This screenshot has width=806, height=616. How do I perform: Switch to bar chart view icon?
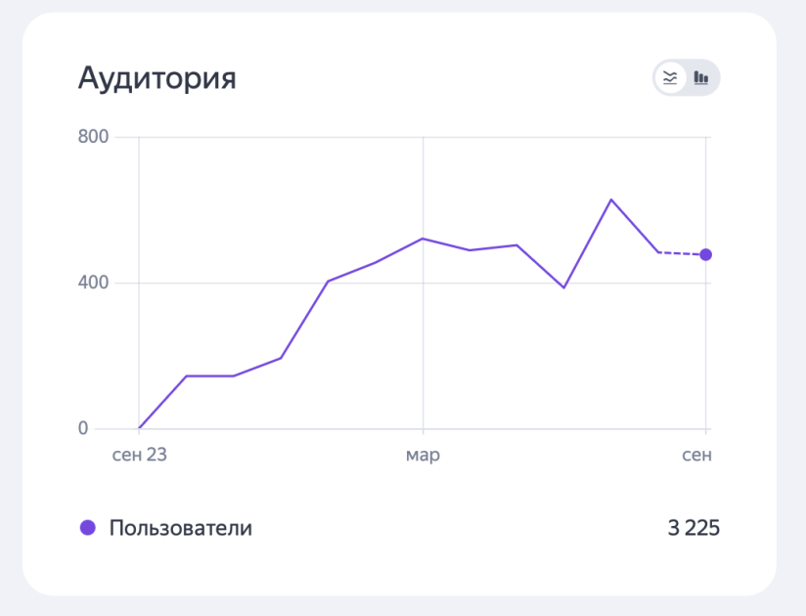tap(701, 78)
